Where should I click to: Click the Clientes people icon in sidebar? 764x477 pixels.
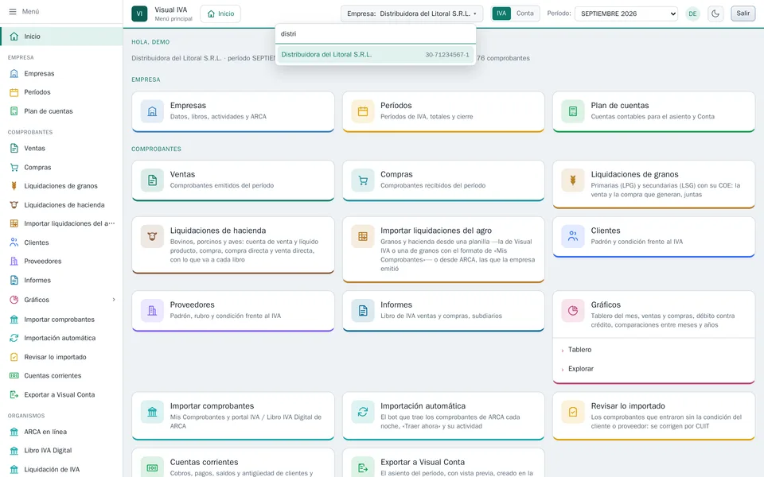tap(14, 242)
